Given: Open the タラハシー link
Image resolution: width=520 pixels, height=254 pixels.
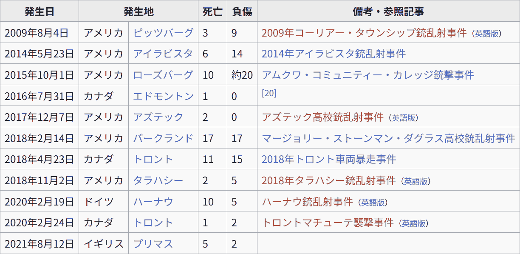Looking at the screenshot, I should 158,180.
